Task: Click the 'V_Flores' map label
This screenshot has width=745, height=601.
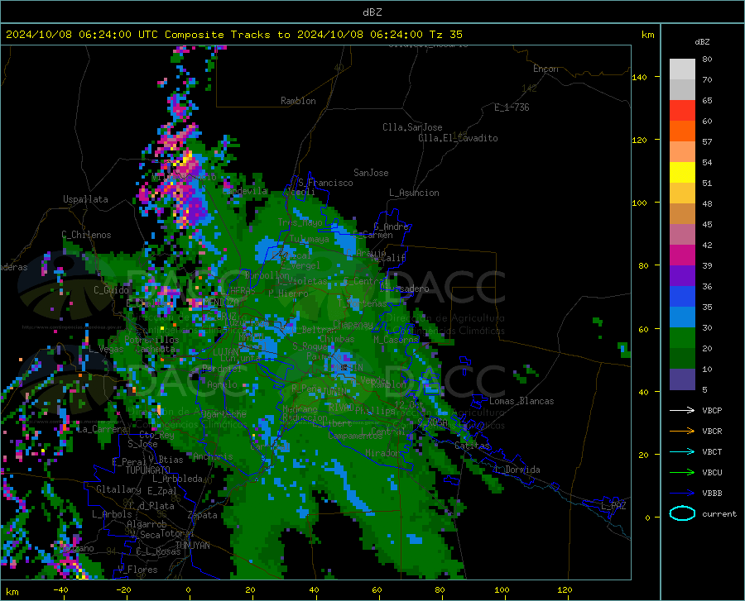Action: click(x=137, y=570)
